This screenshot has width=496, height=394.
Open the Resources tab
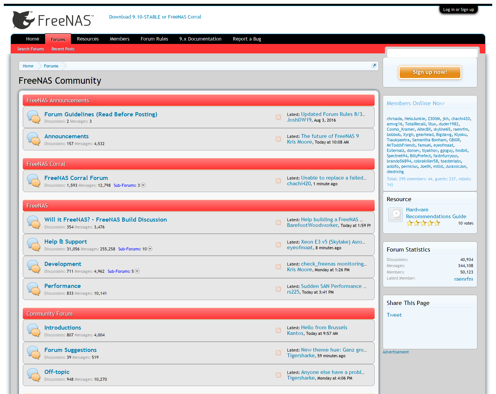point(88,39)
